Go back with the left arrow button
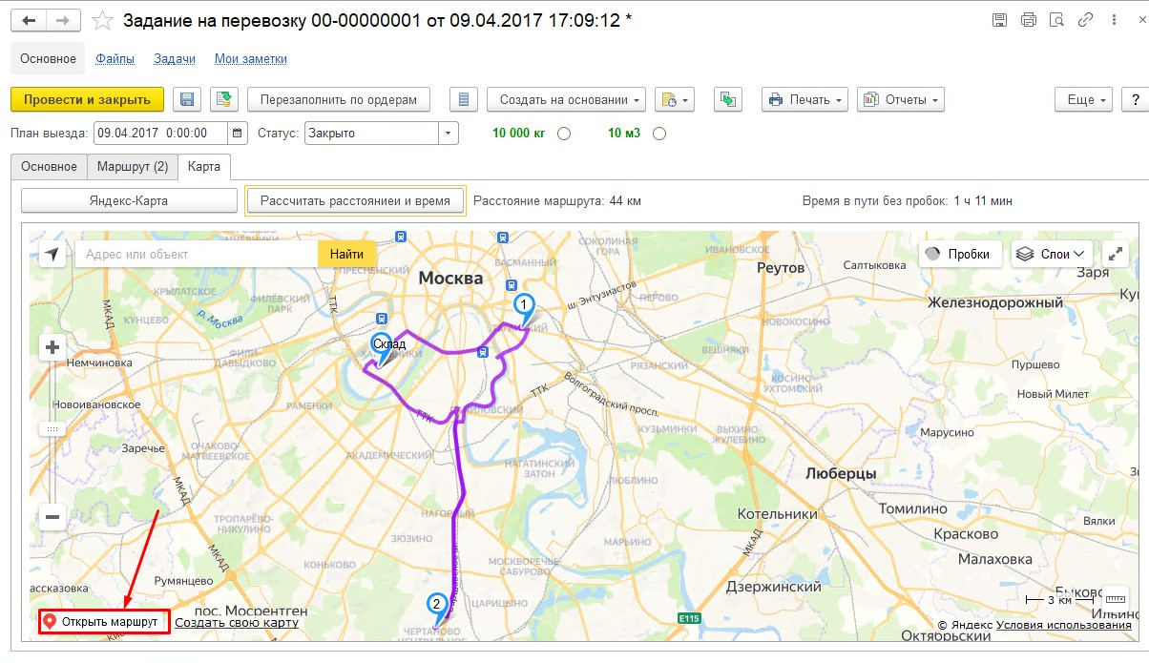 [29, 20]
